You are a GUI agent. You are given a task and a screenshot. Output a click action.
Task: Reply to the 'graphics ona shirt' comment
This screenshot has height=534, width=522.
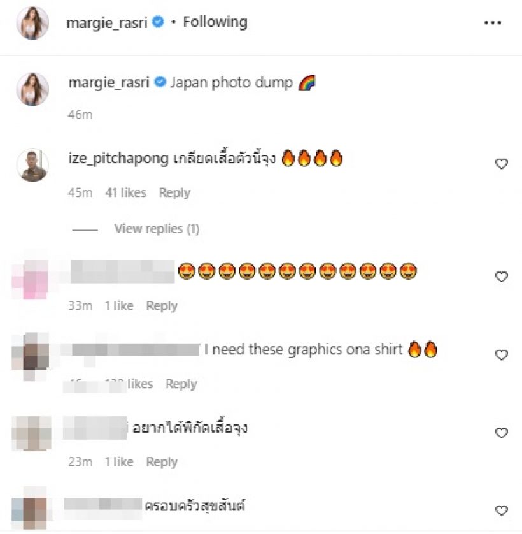coord(181,384)
